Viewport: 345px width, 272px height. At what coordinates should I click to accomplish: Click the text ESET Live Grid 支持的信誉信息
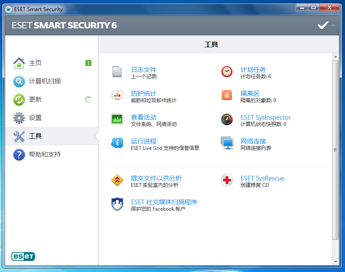coord(165,148)
